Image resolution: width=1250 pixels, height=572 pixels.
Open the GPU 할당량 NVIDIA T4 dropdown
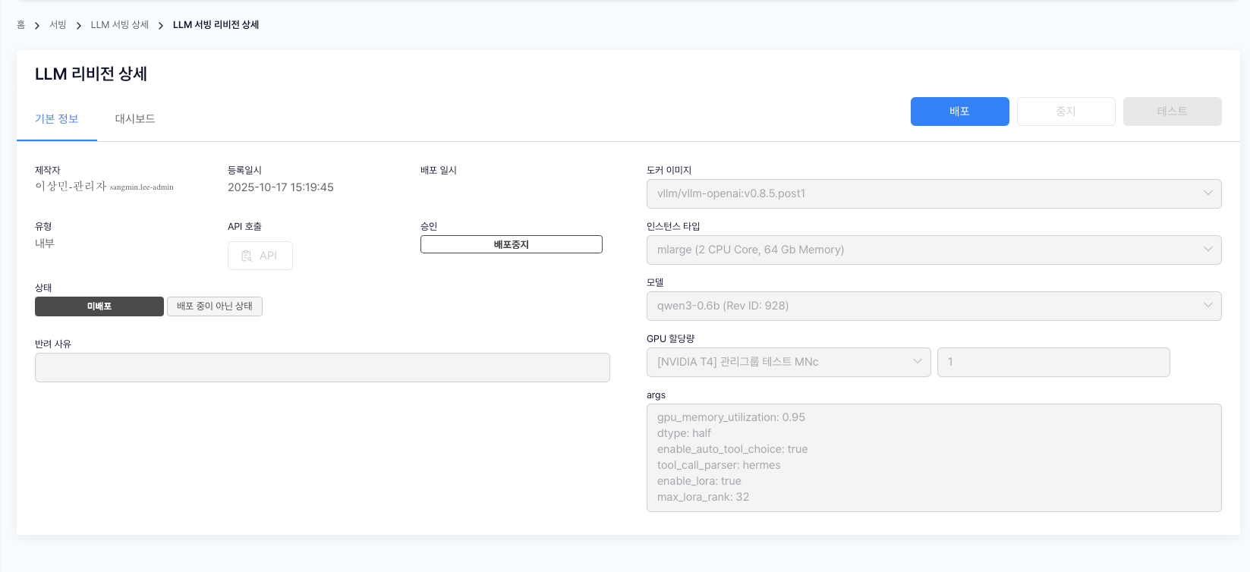(788, 362)
